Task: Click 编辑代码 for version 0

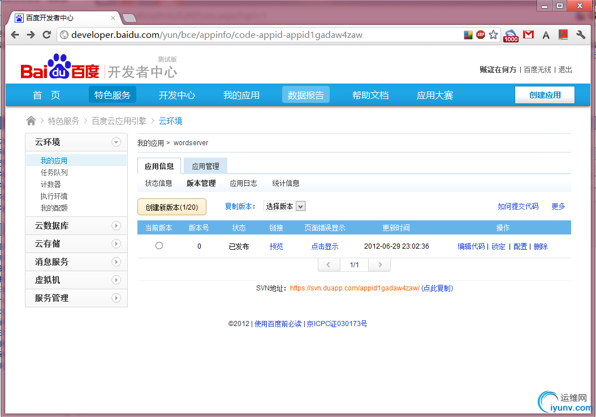Action: tap(471, 246)
